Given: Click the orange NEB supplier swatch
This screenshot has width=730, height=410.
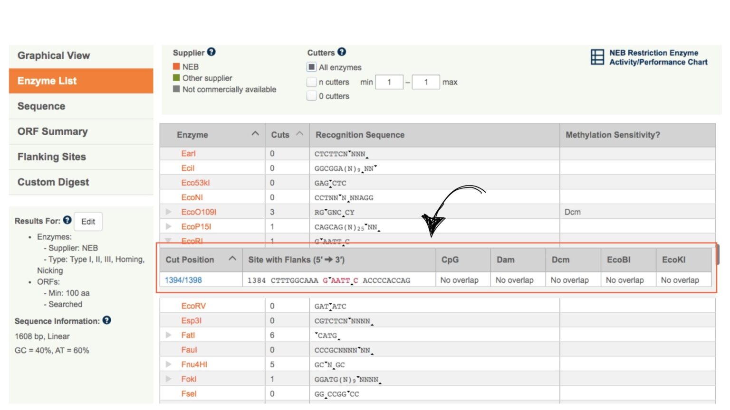Looking at the screenshot, I should (176, 66).
